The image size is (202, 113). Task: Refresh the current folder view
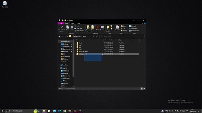(x=97, y=36)
